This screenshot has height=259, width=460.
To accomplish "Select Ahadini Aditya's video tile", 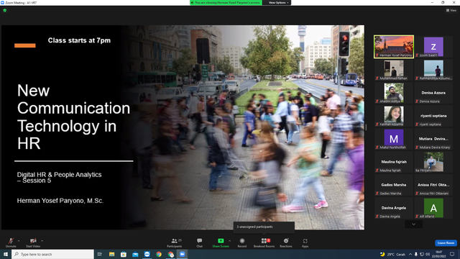I will coord(394,93).
